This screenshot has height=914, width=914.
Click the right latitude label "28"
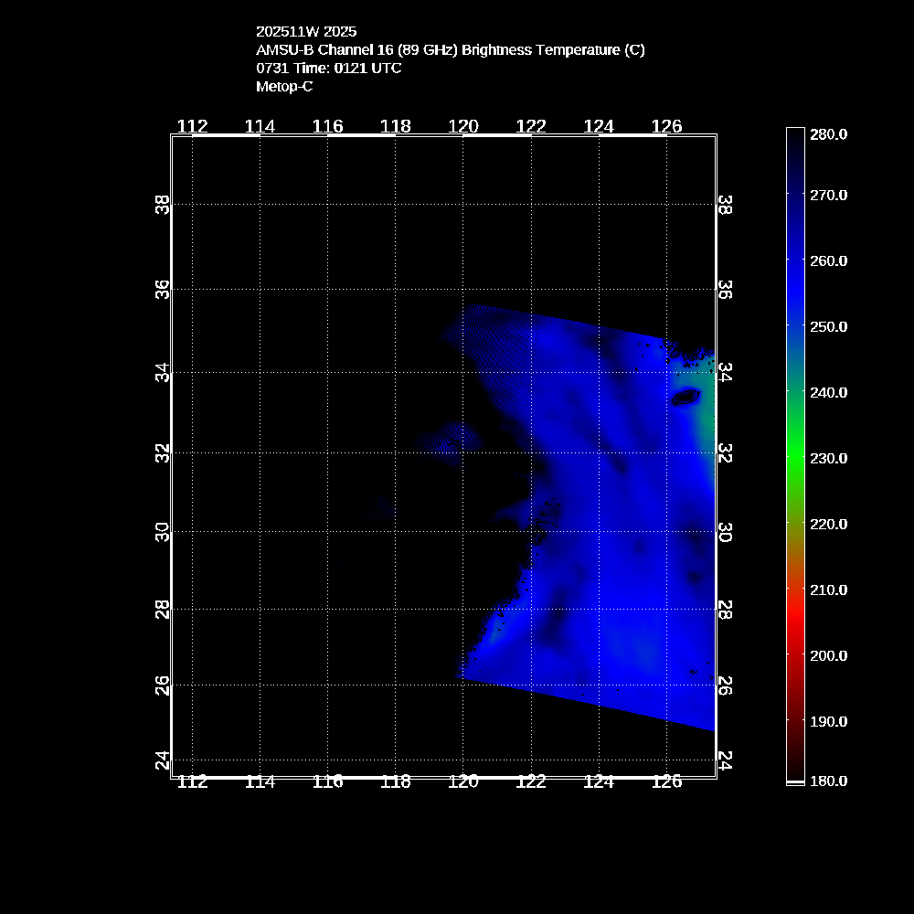pyautogui.click(x=725, y=609)
